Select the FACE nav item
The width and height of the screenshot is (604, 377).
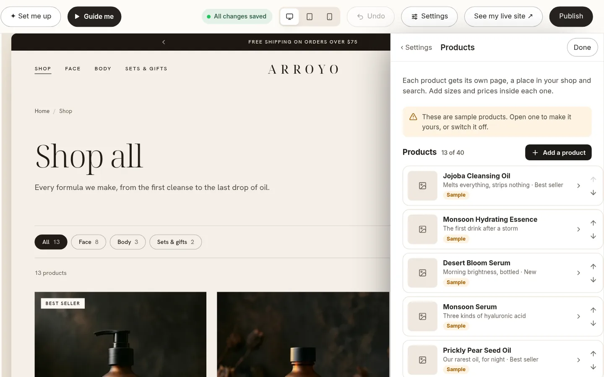[73, 69]
